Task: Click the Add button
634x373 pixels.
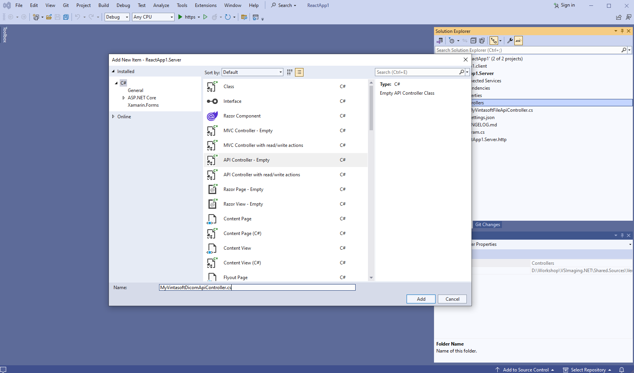Action: point(421,299)
